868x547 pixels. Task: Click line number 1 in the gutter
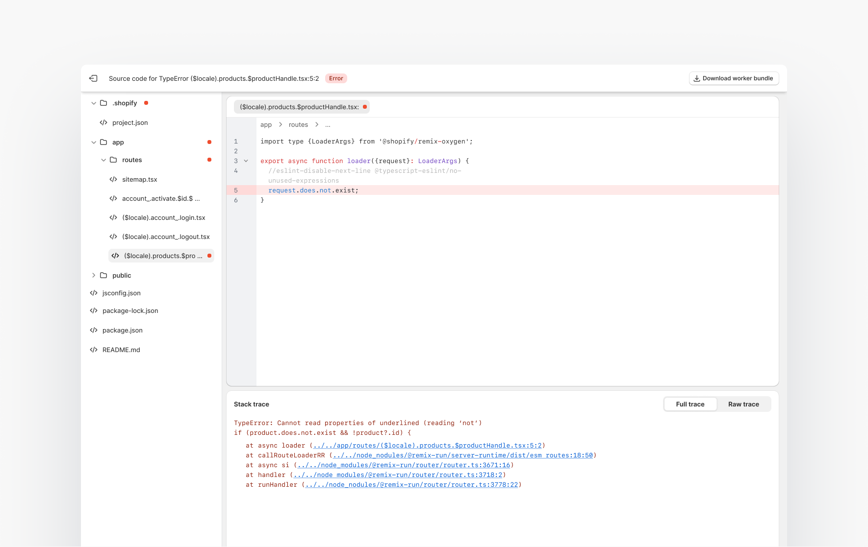(236, 141)
